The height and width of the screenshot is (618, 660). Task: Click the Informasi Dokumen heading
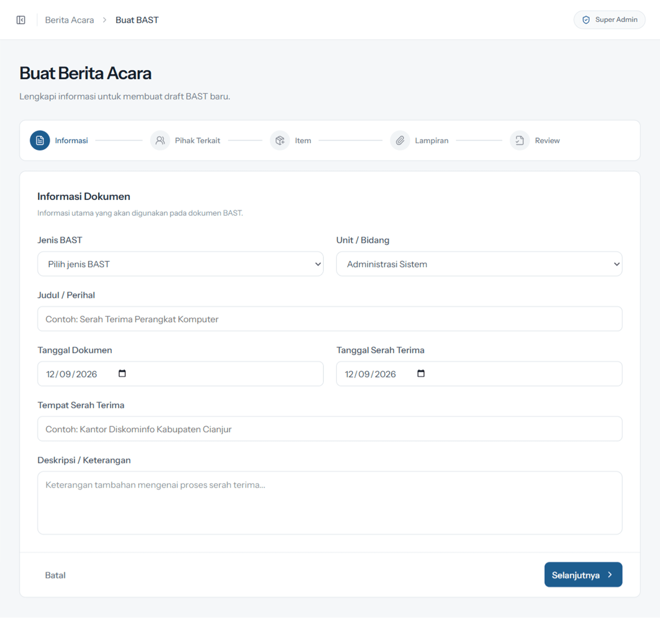(x=84, y=196)
